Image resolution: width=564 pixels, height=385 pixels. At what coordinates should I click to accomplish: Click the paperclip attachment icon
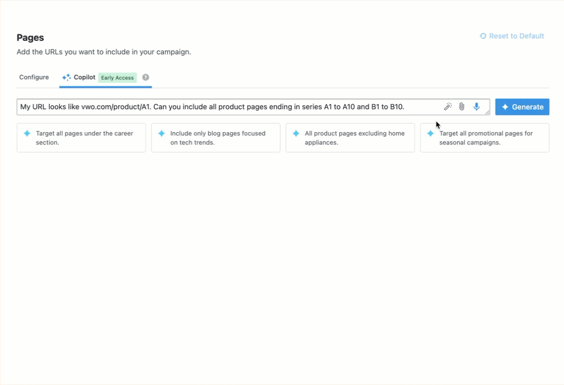click(x=462, y=107)
